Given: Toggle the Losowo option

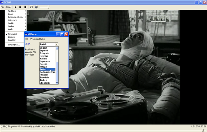Looking at the screenshot, I should tap(15, 37).
